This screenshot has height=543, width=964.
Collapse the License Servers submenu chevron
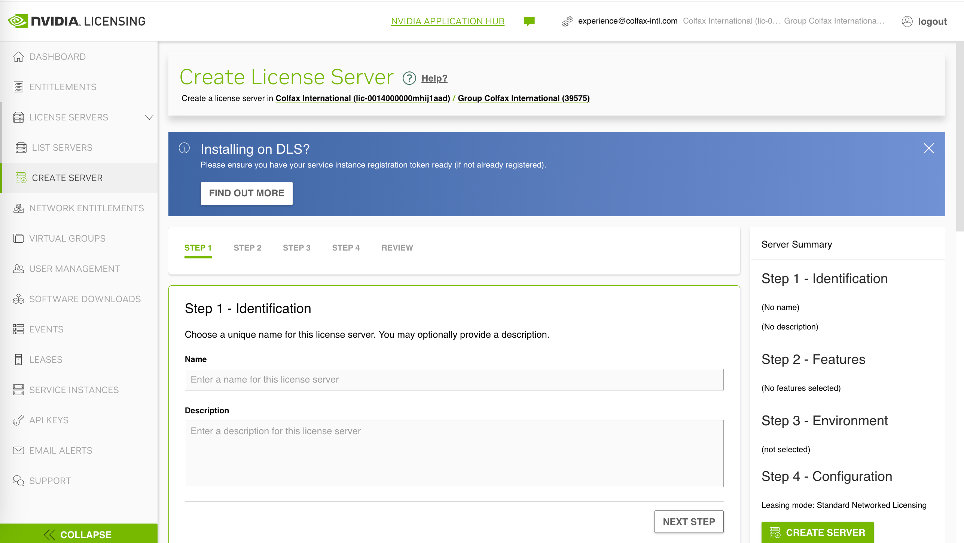(x=149, y=117)
